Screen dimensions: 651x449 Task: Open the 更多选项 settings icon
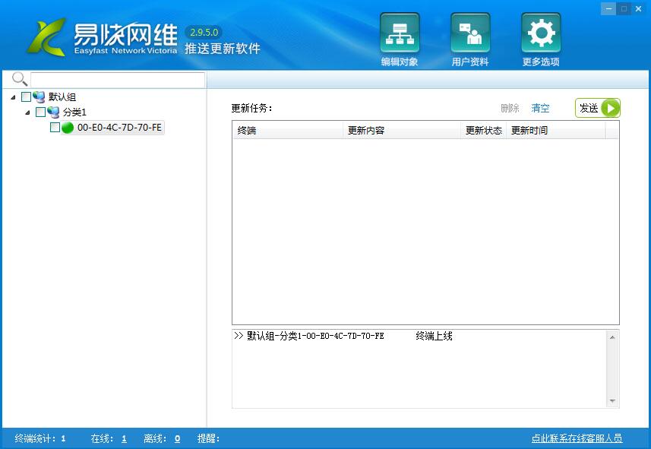pos(540,33)
